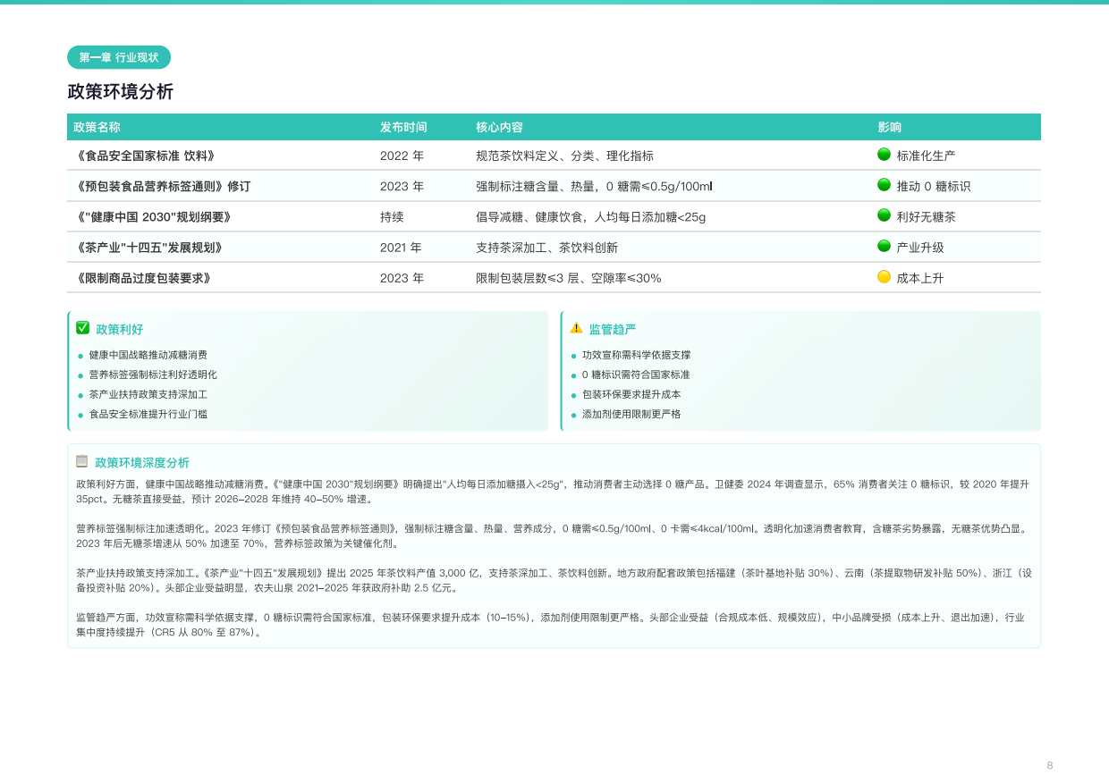Click the page number 8
Screen dimensions: 1109x783
pos(1050,765)
